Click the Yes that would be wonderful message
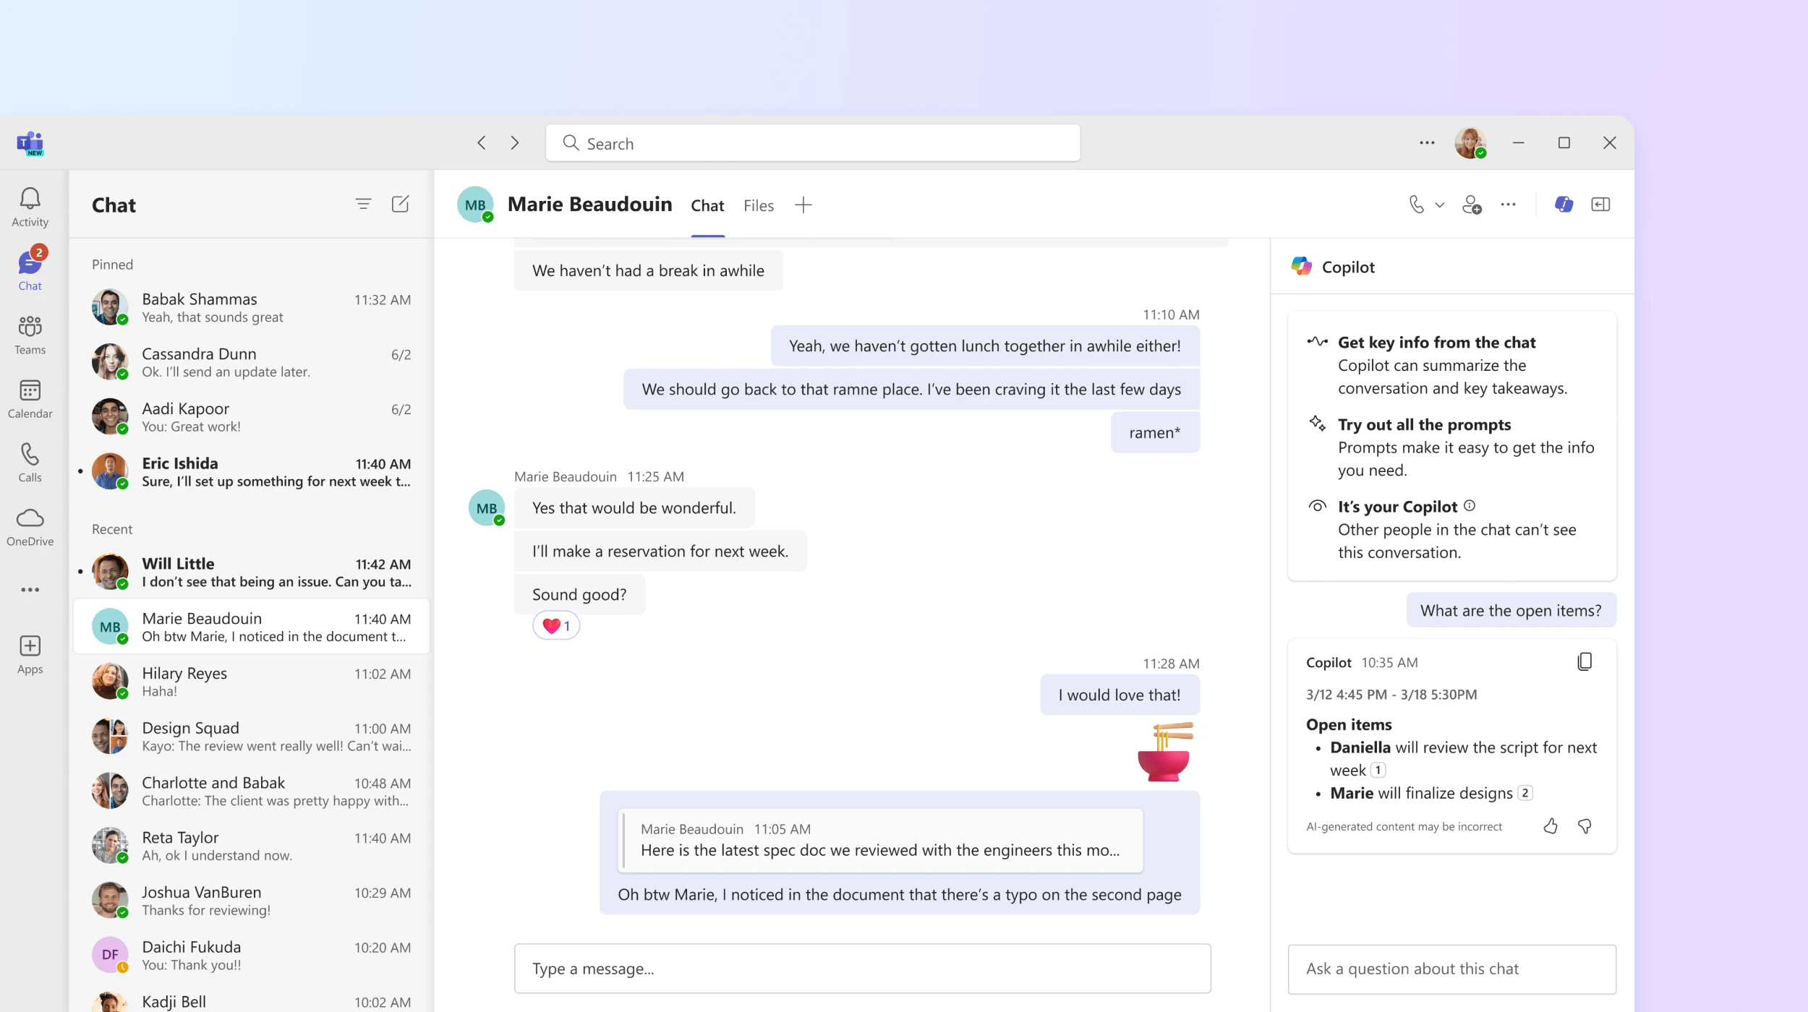 point(634,508)
